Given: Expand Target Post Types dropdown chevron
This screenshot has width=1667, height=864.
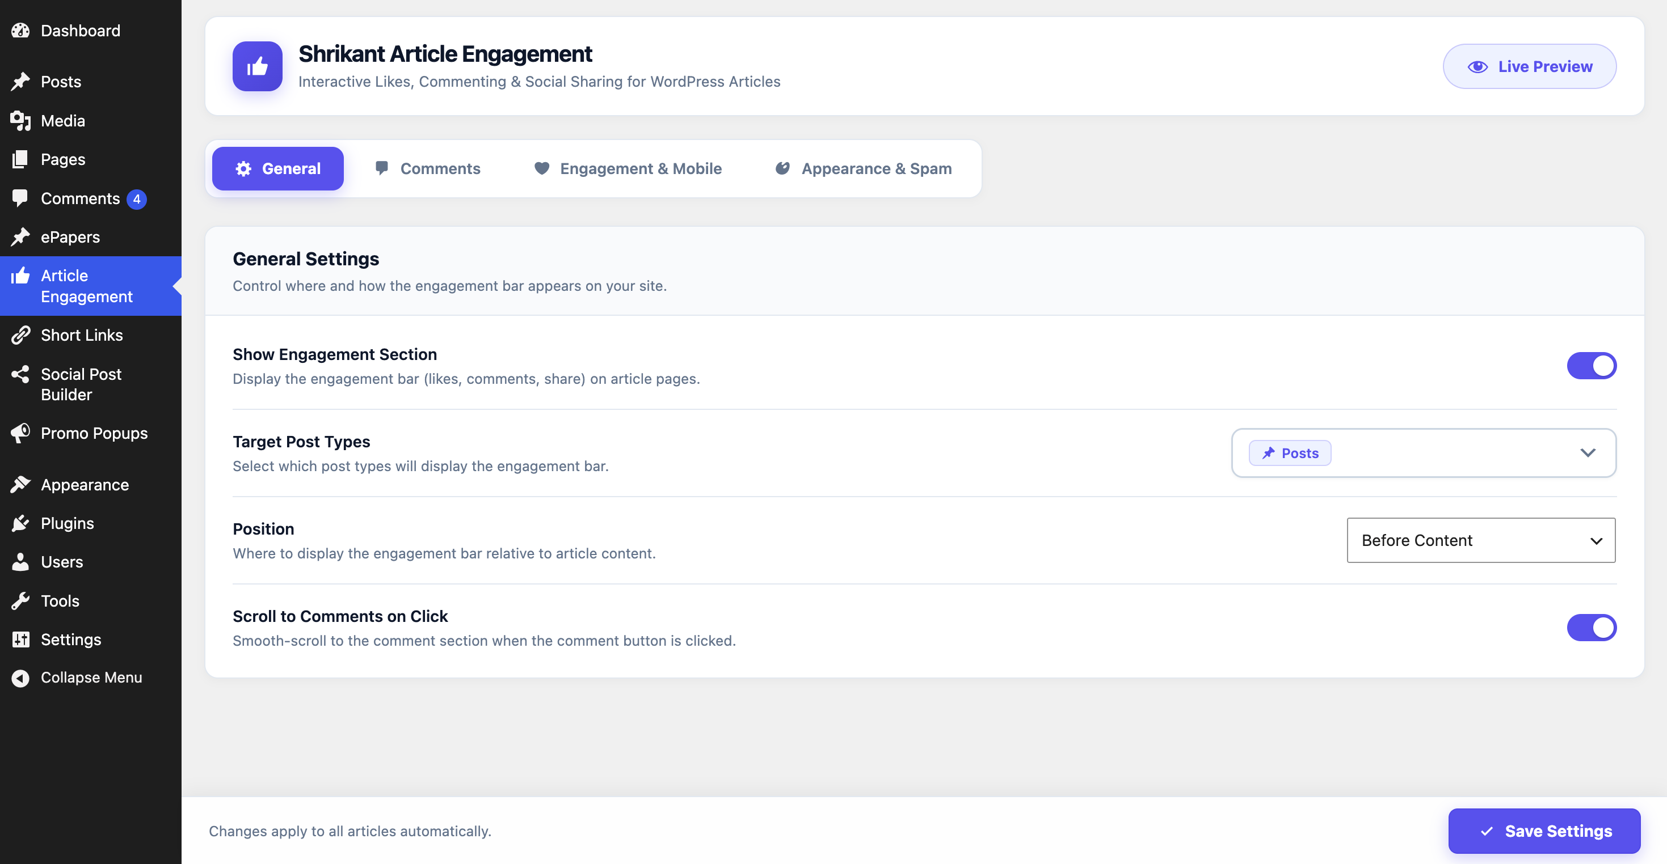Looking at the screenshot, I should (1588, 453).
